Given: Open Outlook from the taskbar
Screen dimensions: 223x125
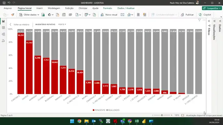Looking at the screenshot, I should click(x=94, y=121).
